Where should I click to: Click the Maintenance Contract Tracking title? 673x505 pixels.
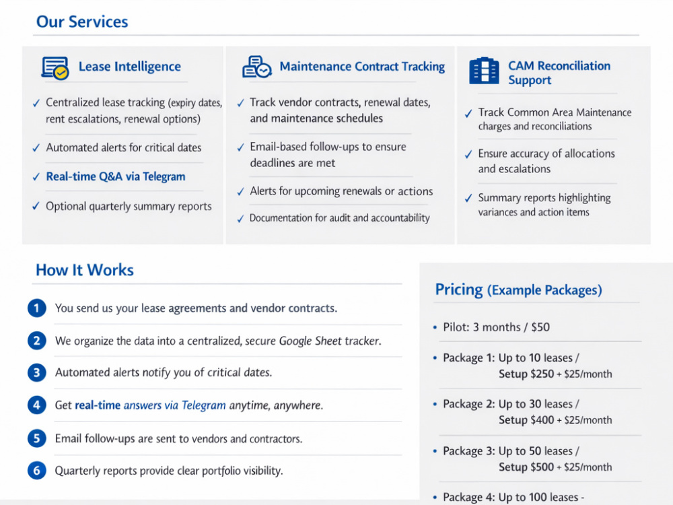point(362,67)
